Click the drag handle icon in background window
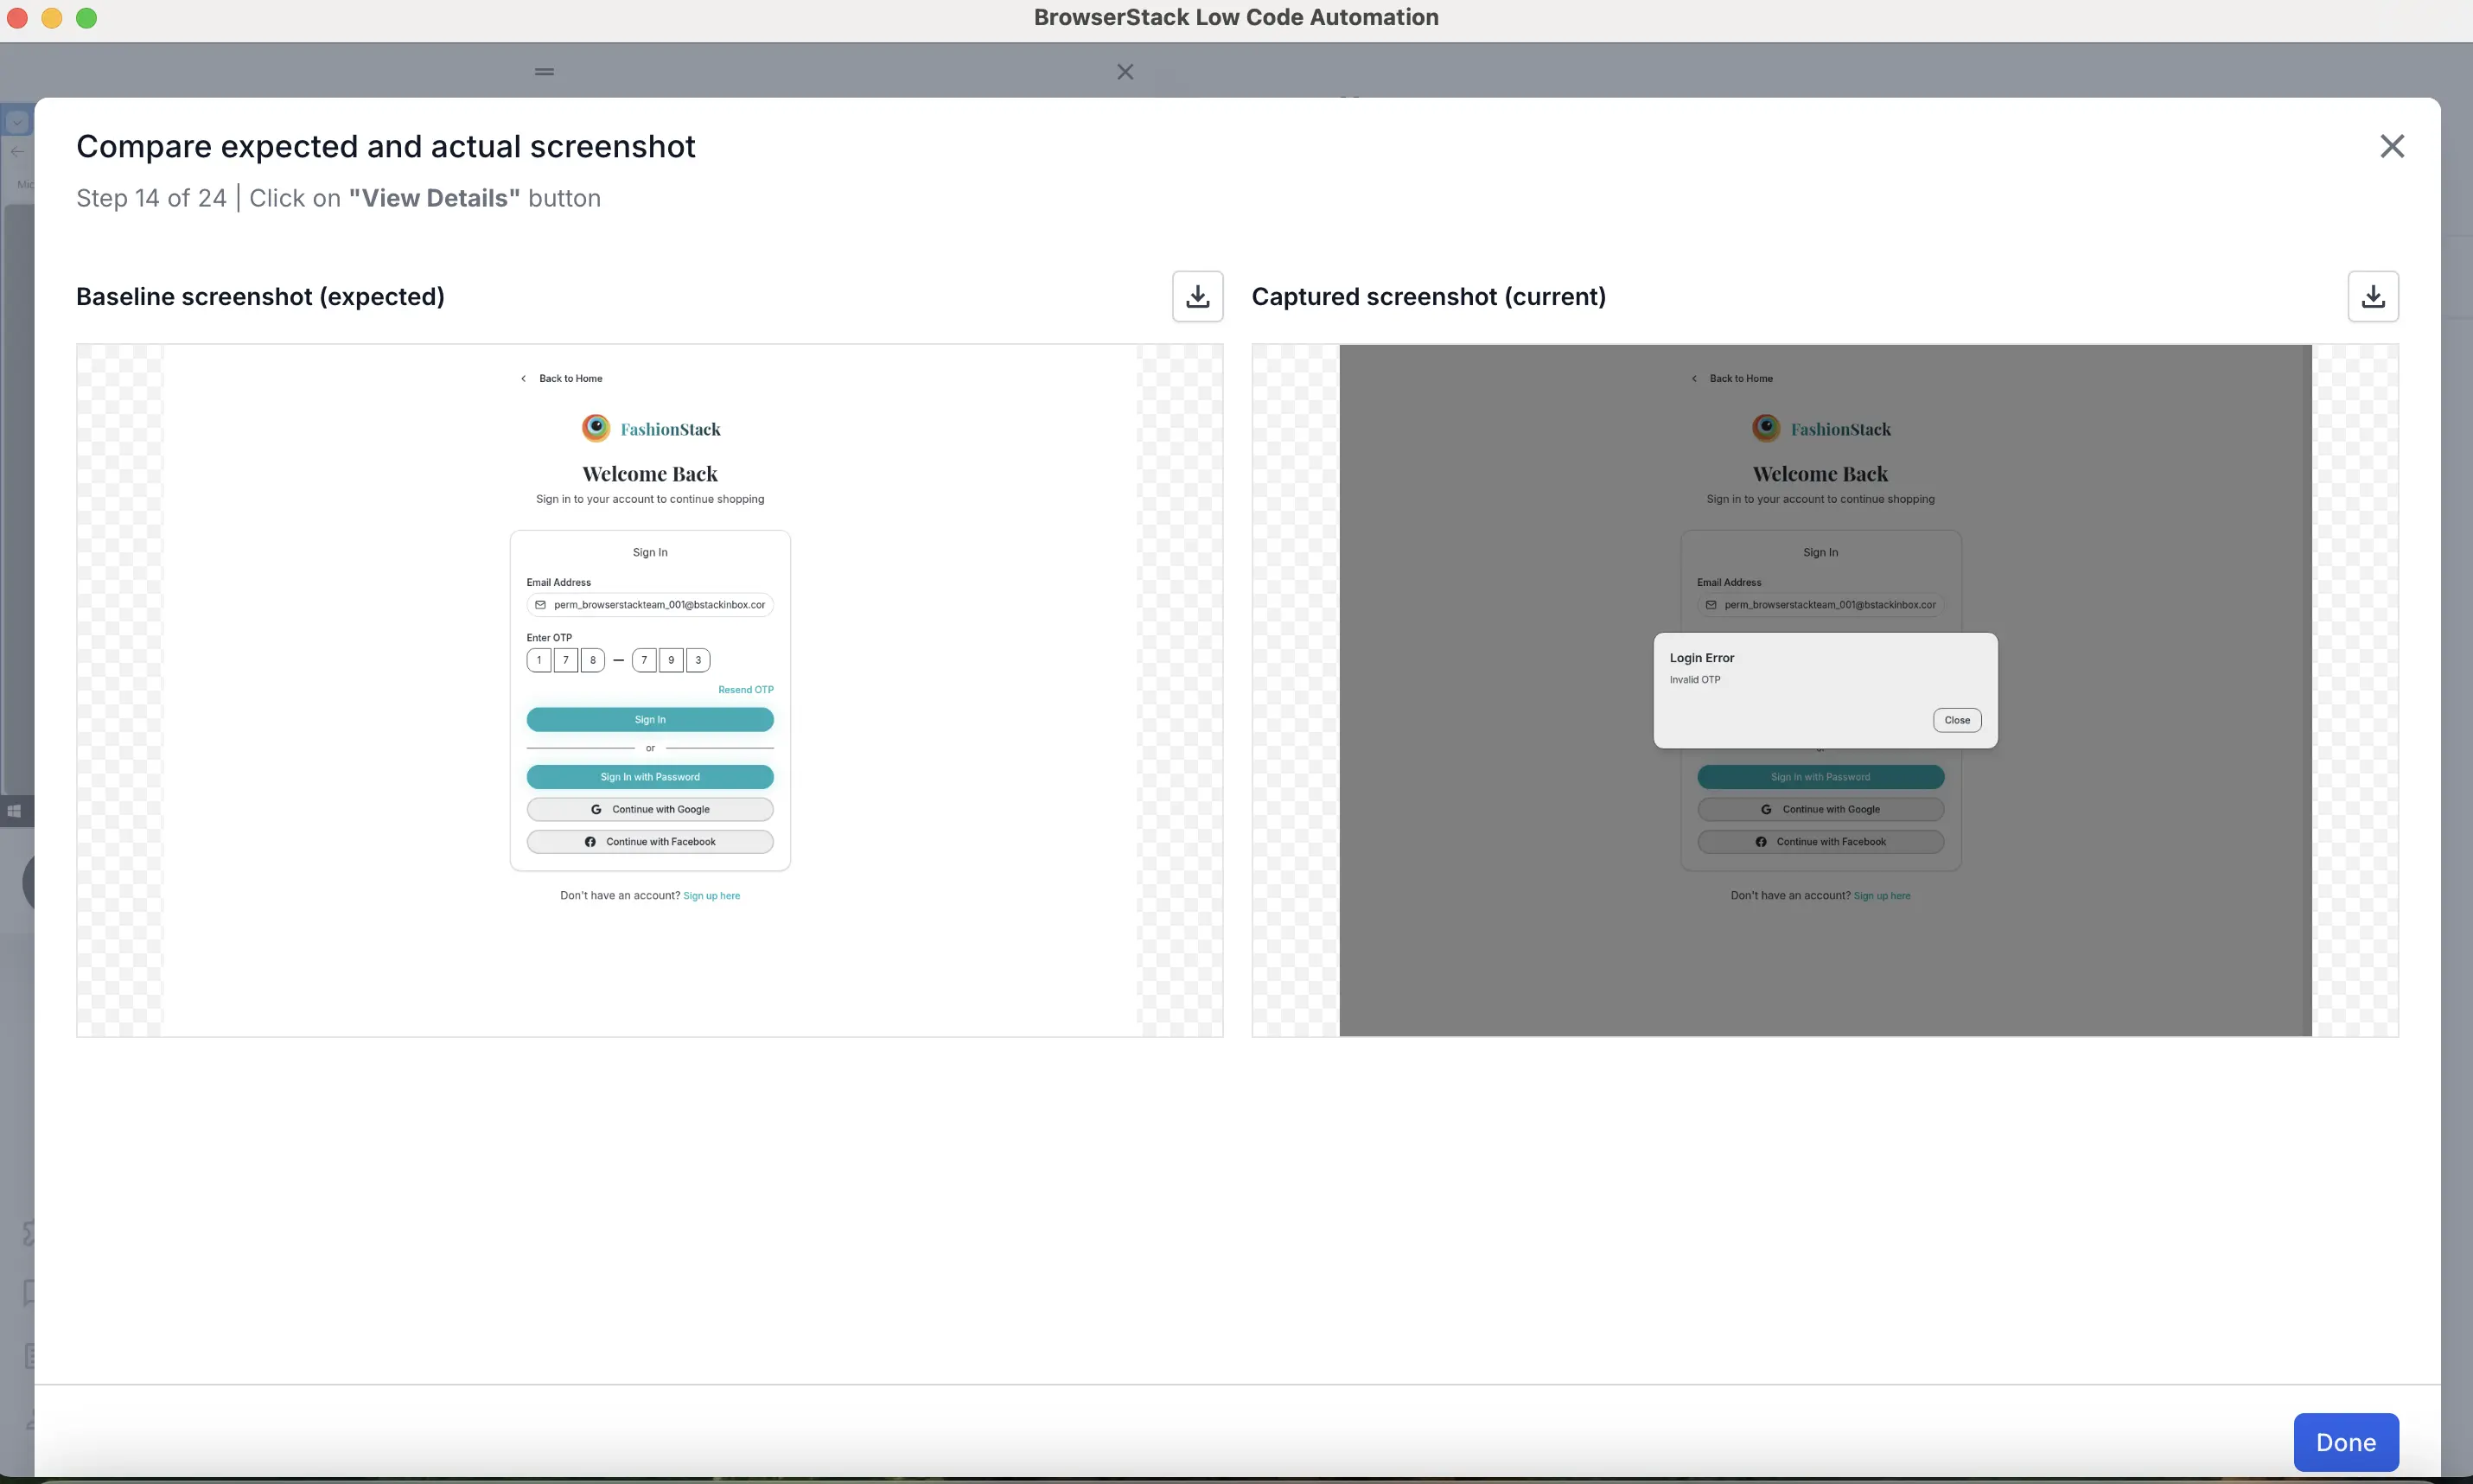 click(x=544, y=72)
